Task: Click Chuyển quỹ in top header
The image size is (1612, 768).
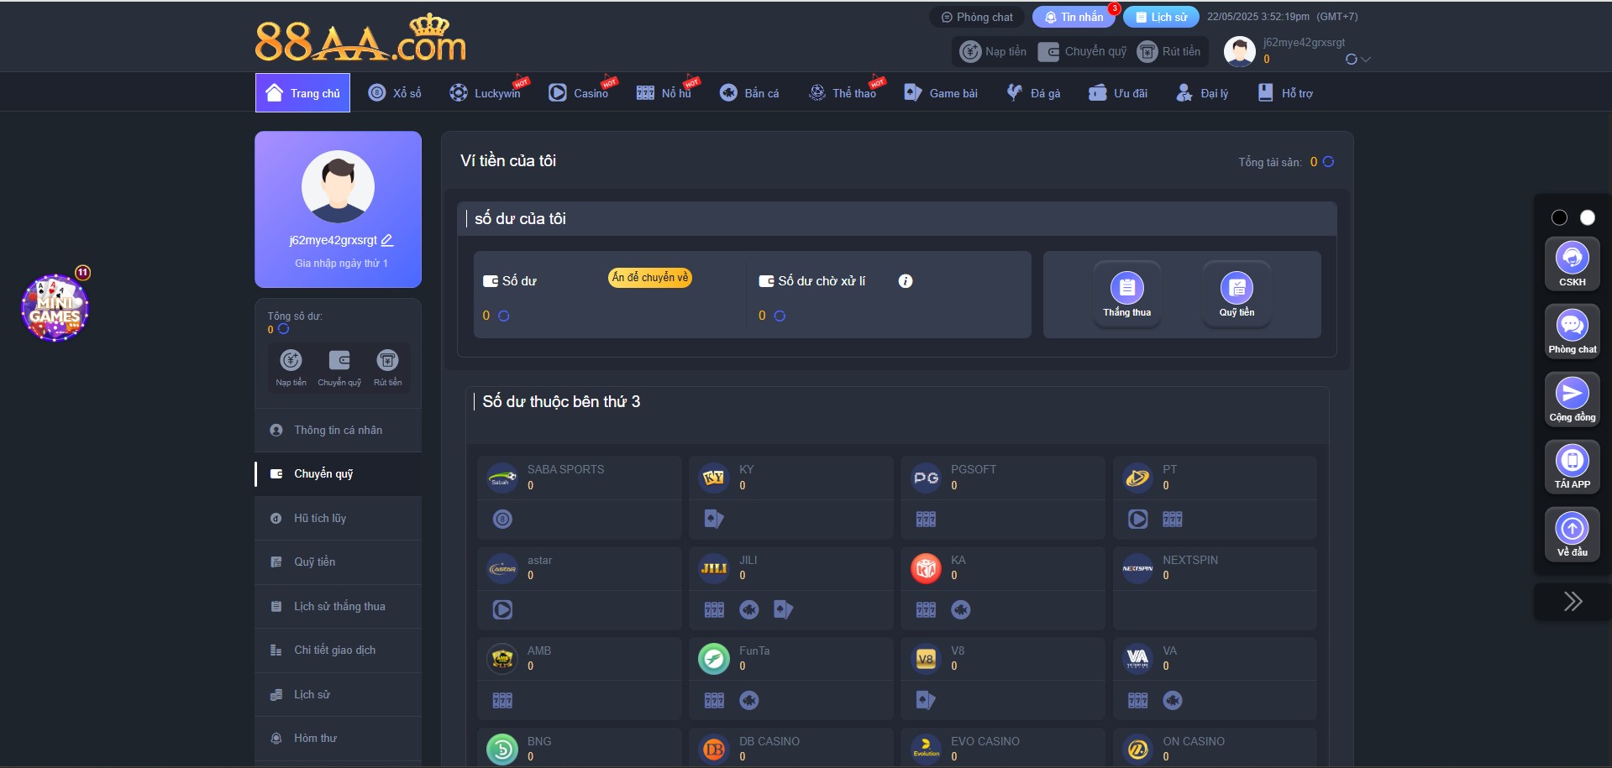Action: (1082, 51)
